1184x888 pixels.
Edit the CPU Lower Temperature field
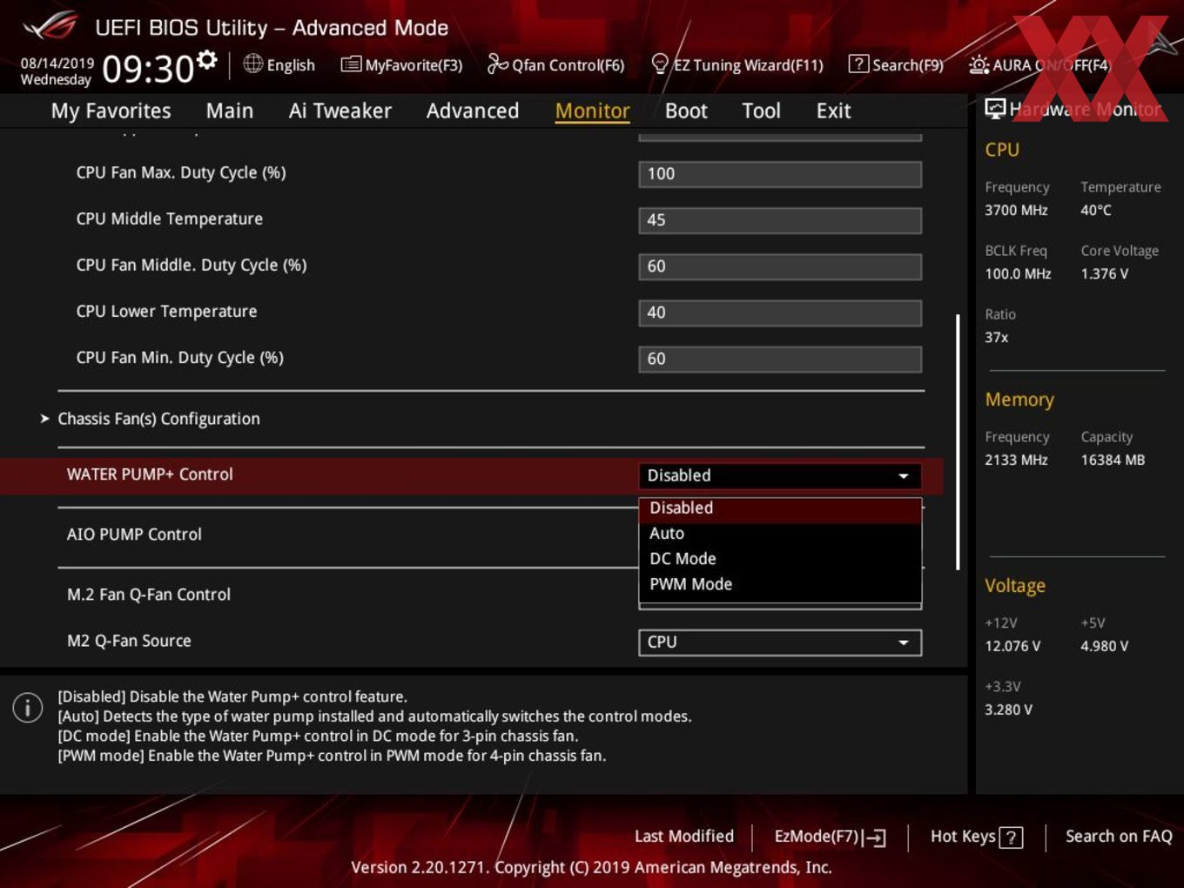[x=779, y=313]
